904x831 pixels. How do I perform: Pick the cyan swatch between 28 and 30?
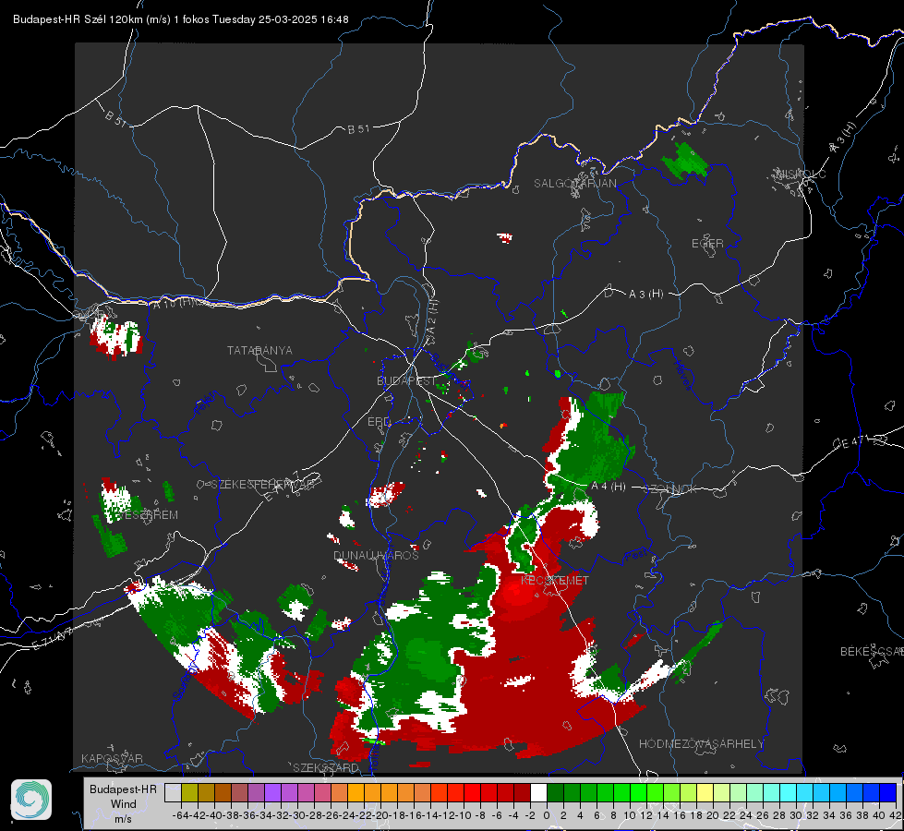[x=789, y=793]
